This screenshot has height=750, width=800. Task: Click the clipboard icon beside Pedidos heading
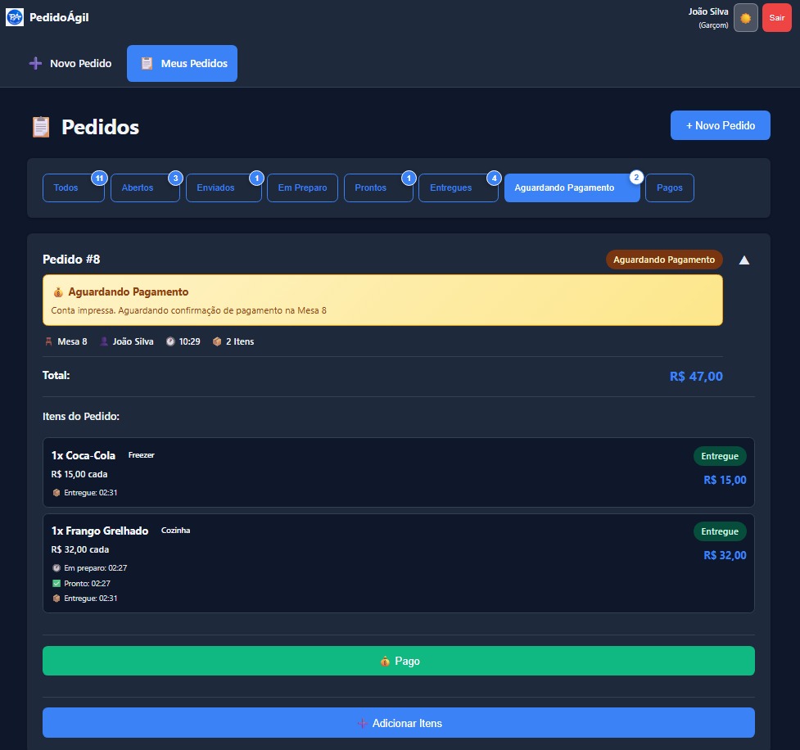(x=40, y=127)
